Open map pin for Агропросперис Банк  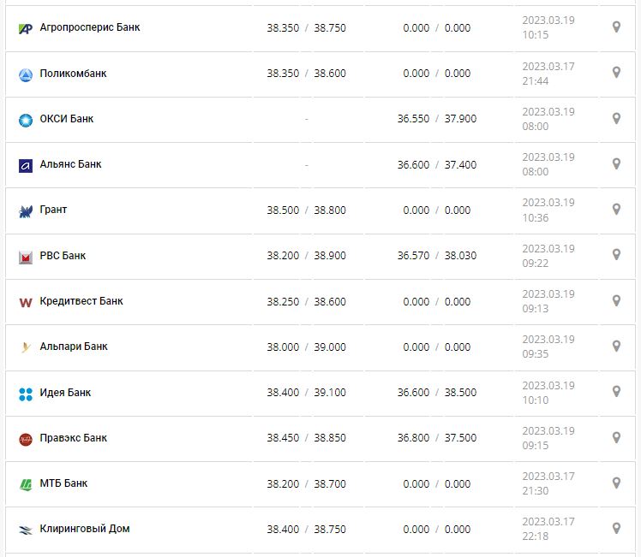[x=616, y=27]
